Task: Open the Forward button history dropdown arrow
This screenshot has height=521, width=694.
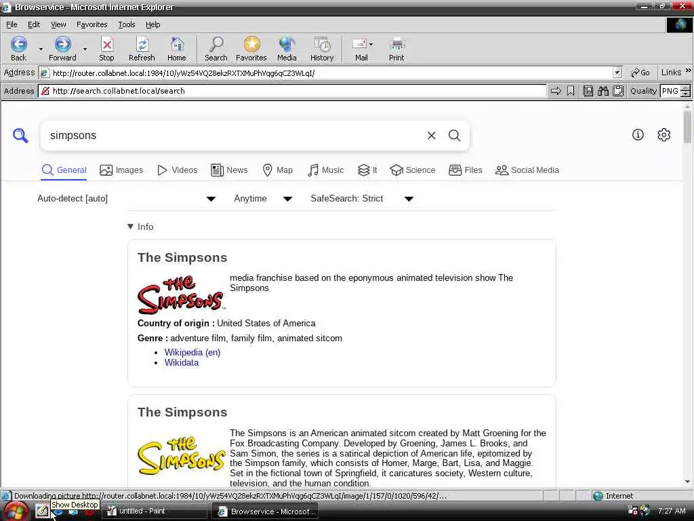Action: tap(85, 49)
